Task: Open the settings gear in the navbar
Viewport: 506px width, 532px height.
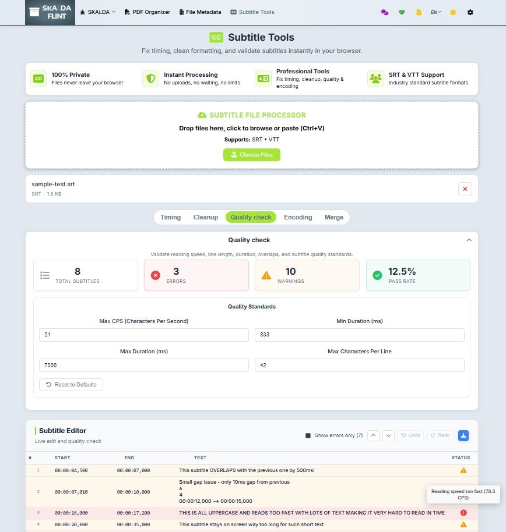Action: [x=470, y=12]
